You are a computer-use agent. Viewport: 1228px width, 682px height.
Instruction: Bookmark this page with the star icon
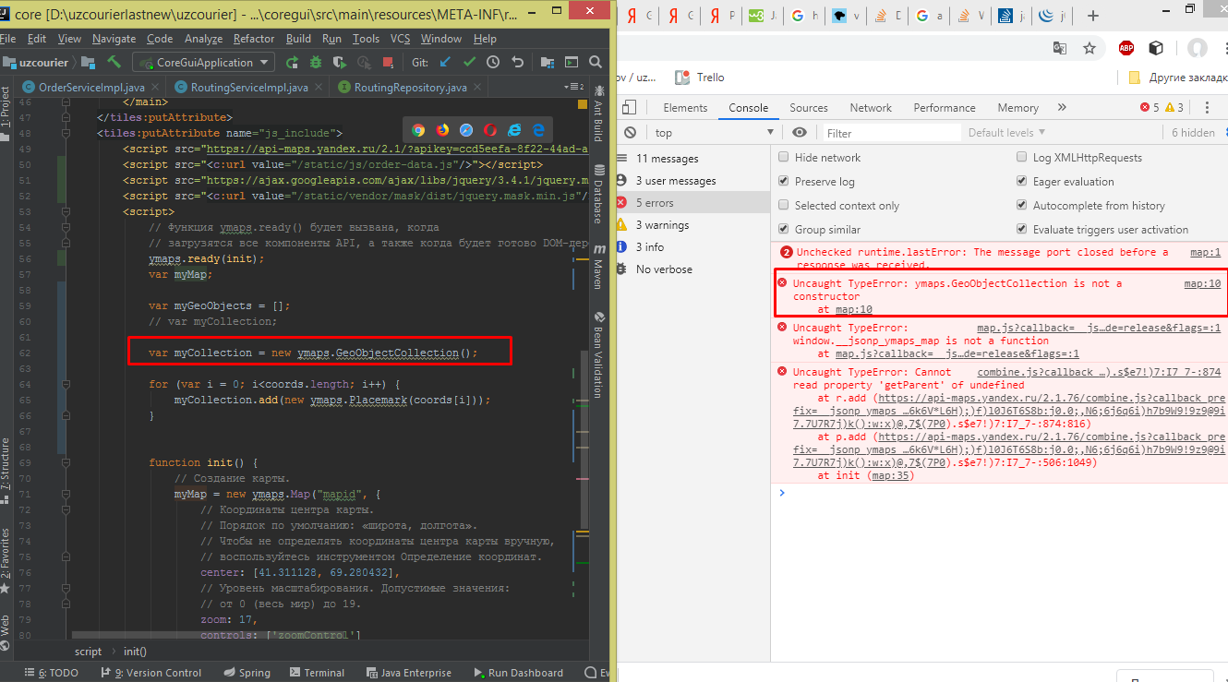click(1090, 48)
